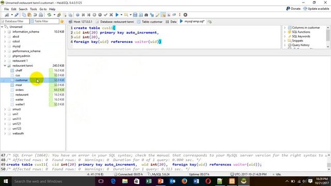Click the Search the web and Windows box

coord(53,181)
